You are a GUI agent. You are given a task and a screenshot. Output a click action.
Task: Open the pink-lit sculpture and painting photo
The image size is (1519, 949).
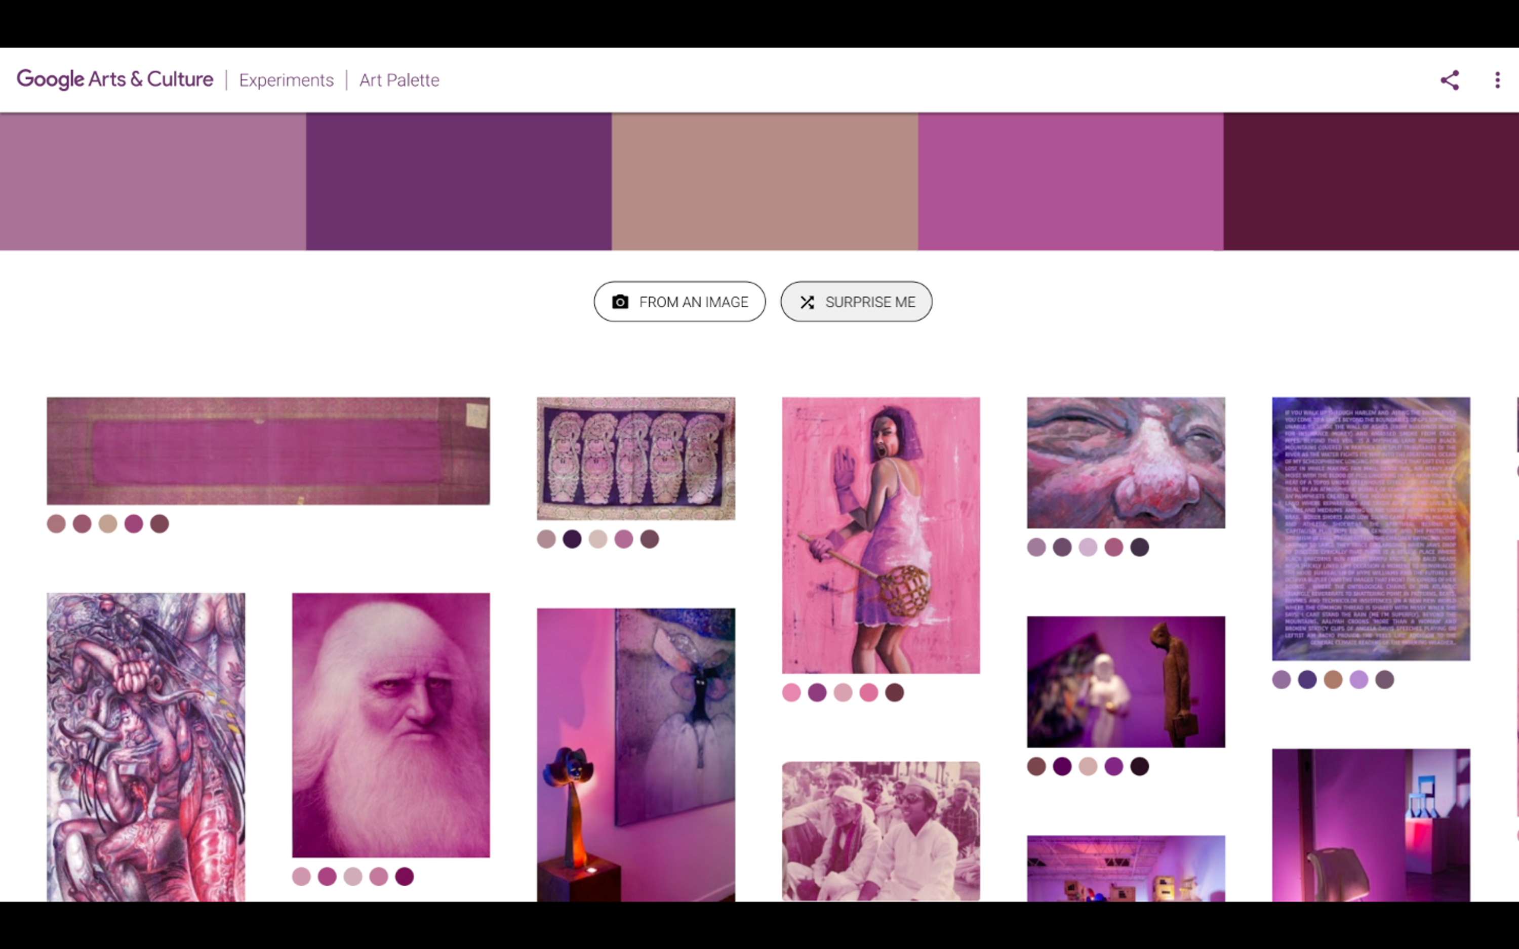coord(636,755)
